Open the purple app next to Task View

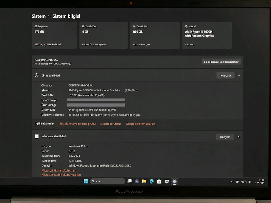point(137,181)
